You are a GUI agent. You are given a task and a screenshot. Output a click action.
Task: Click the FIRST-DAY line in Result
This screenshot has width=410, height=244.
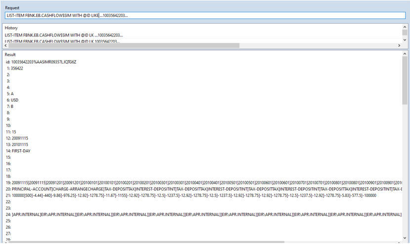(21, 150)
